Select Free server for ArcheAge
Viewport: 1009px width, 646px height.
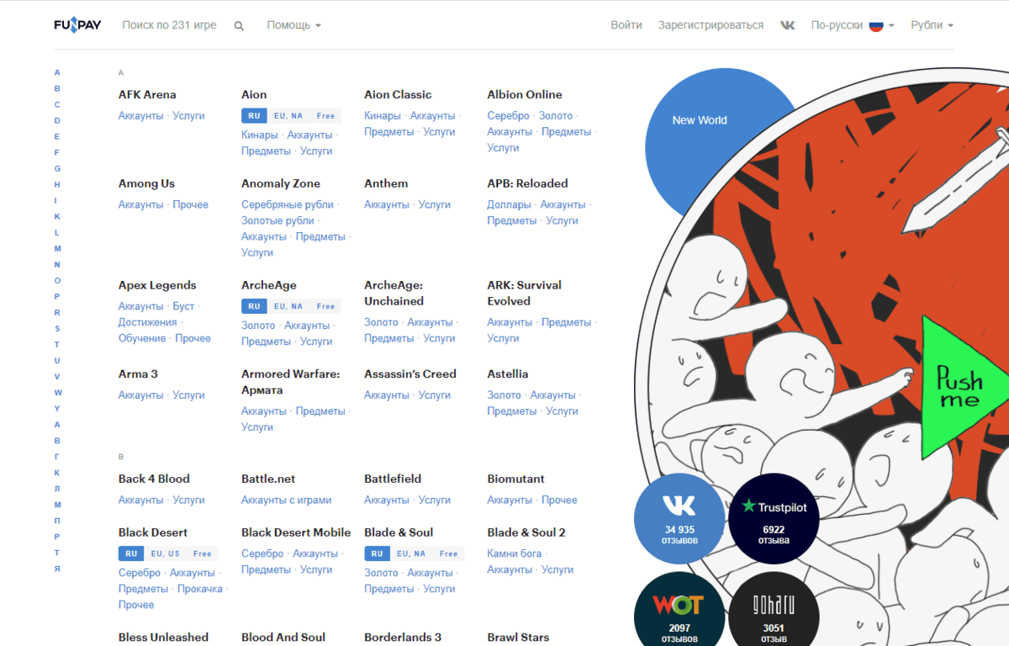[326, 306]
